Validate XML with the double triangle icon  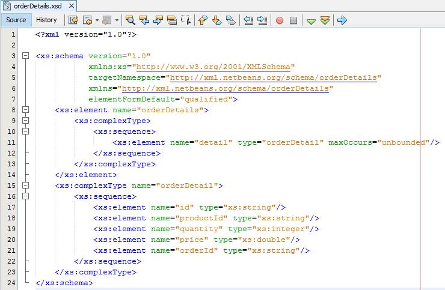click(325, 20)
